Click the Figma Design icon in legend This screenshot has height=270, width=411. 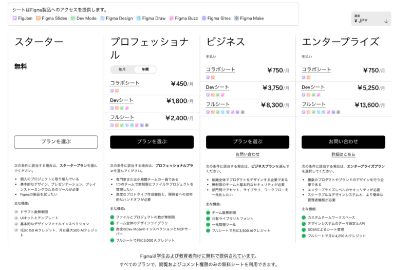tap(102, 18)
